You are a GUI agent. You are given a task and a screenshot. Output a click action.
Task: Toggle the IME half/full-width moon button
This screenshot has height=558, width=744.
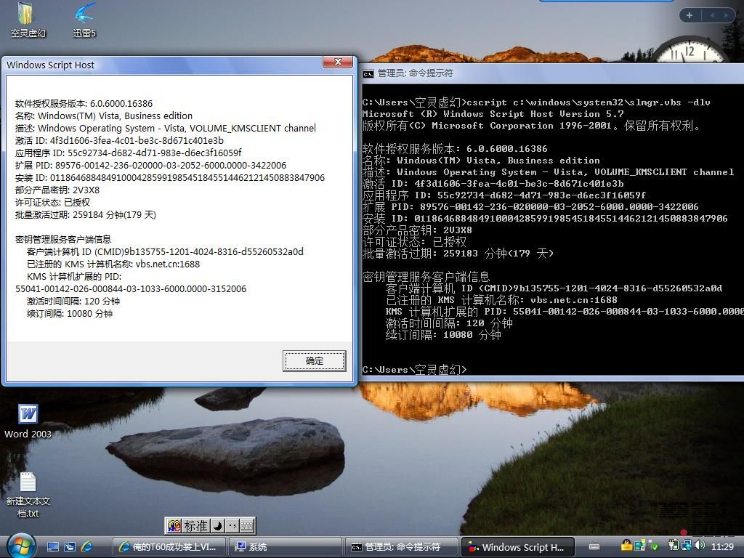point(217,525)
